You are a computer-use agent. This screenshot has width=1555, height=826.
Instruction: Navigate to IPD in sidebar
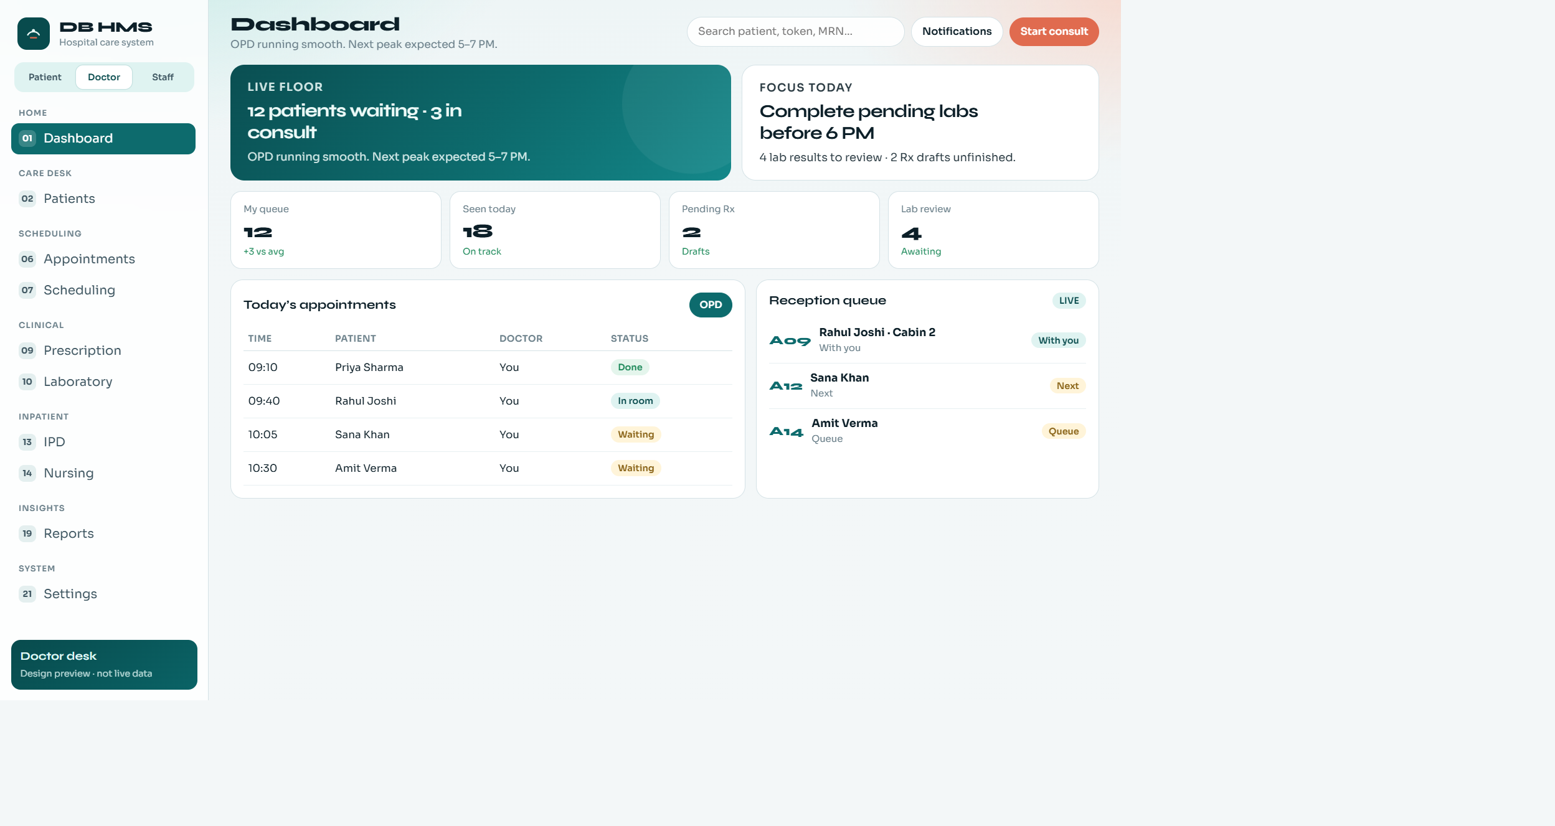[x=103, y=442]
